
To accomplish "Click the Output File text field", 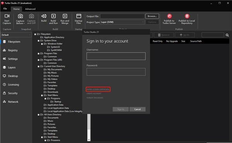I will pyautogui.click(x=122, y=16).
